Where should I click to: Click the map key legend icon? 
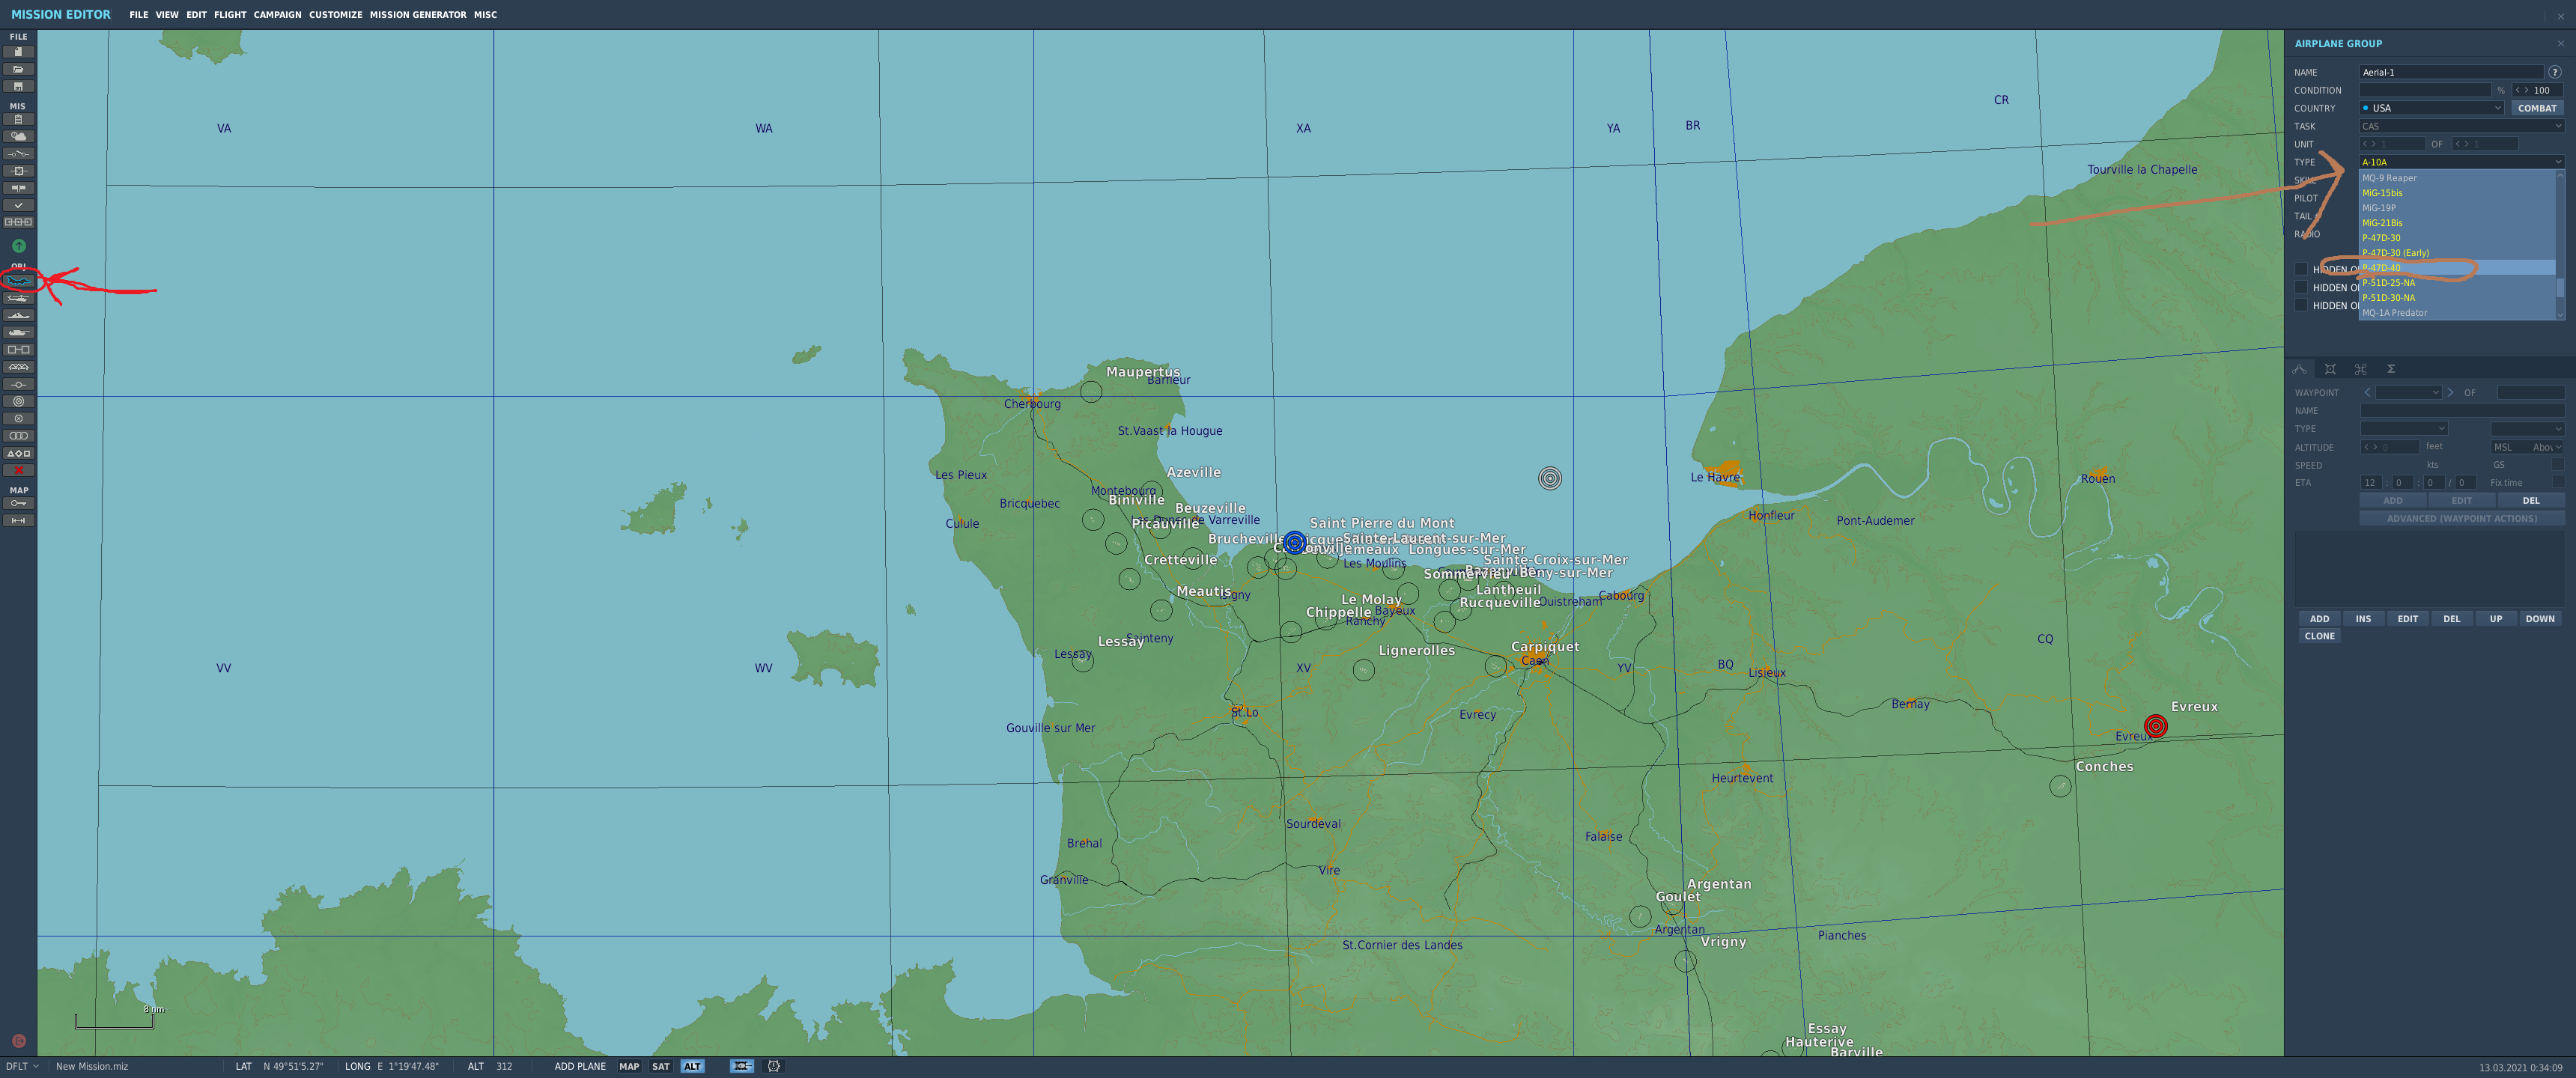click(18, 503)
